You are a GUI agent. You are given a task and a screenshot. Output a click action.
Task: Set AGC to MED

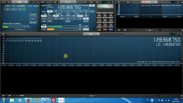80,29
